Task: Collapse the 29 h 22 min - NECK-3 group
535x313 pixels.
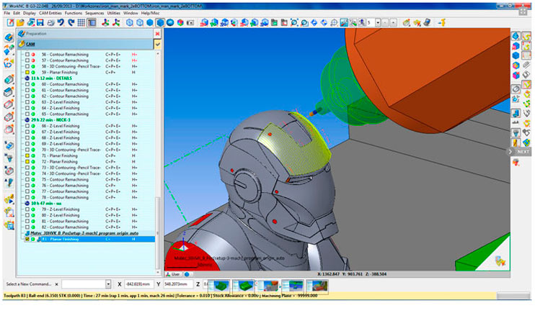Action: tap(27, 120)
